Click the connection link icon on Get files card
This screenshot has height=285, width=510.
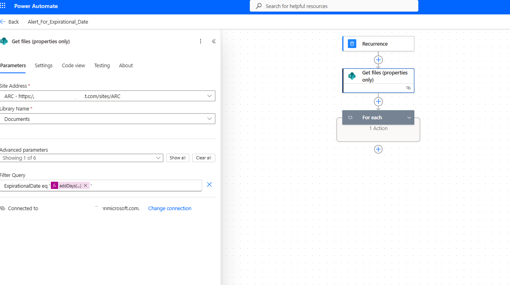pos(408,88)
